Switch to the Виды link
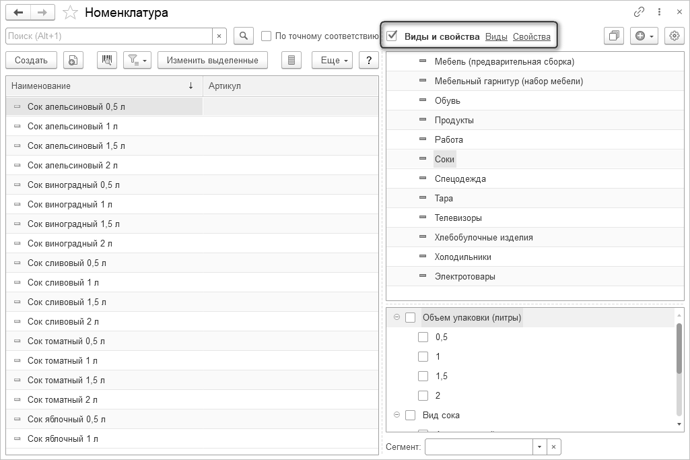The image size is (690, 460). coord(496,36)
